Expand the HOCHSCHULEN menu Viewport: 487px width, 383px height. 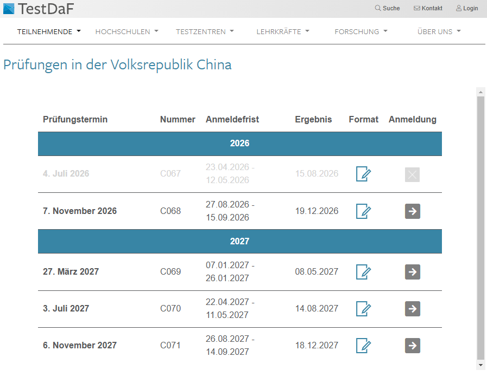point(127,31)
